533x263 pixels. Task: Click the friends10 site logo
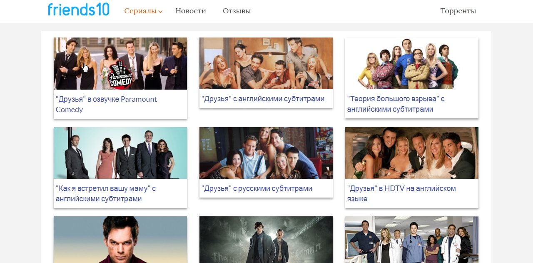[x=78, y=10]
